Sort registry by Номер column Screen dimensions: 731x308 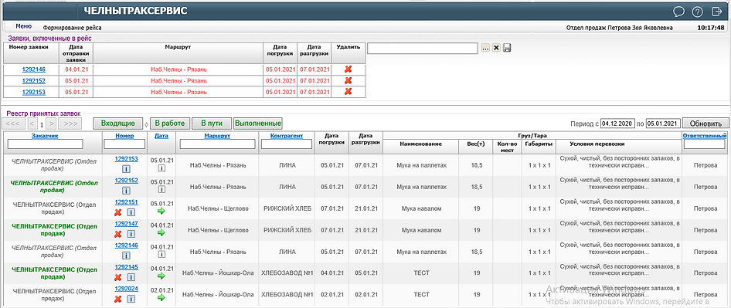point(124,136)
